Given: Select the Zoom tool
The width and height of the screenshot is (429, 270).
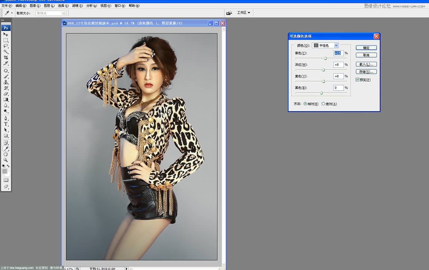Looking at the screenshot, I should coord(6,160).
